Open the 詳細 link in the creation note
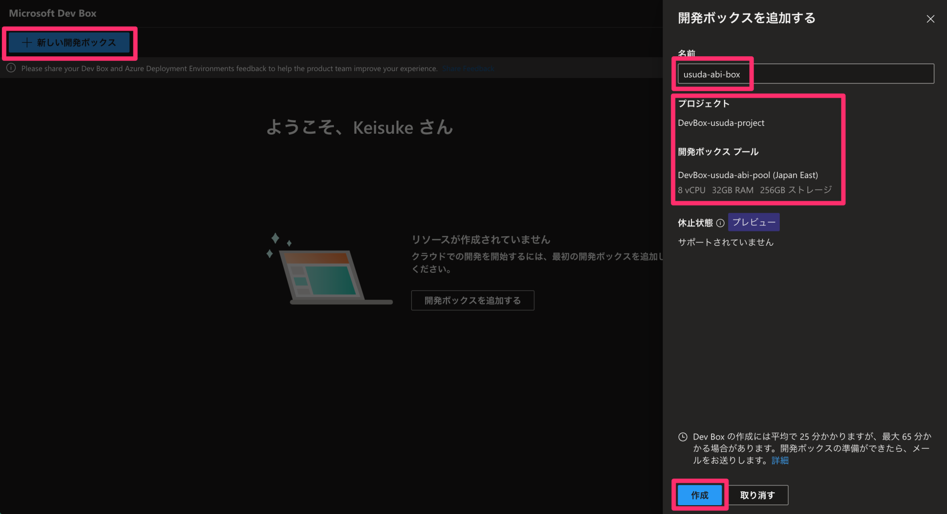Image resolution: width=947 pixels, height=514 pixels. pyautogui.click(x=780, y=460)
